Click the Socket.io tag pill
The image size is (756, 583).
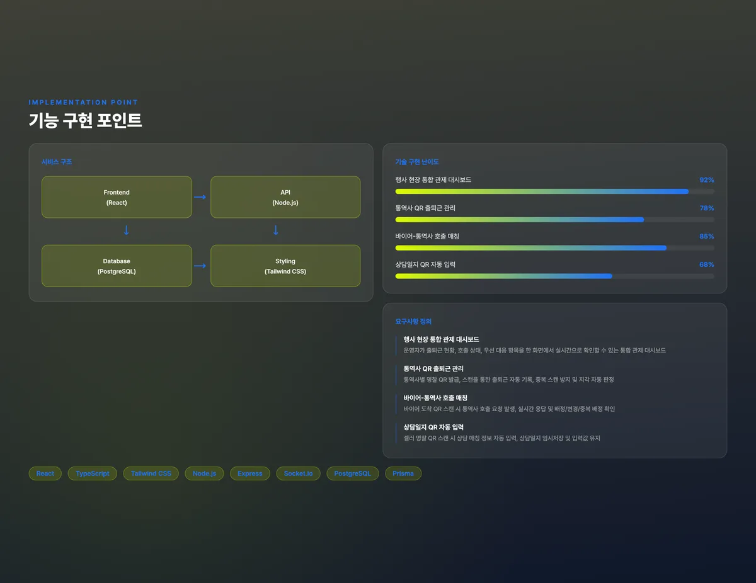(299, 473)
